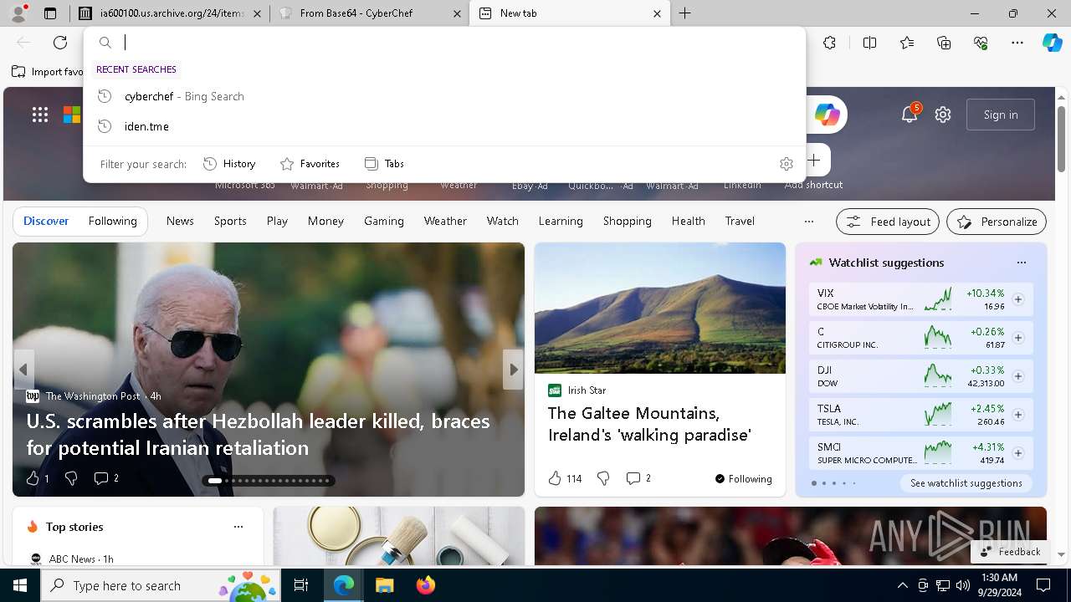Add VIX to watchlist
The height and width of the screenshot is (602, 1071).
point(1018,299)
